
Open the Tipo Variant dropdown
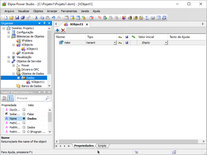coord(115,43)
